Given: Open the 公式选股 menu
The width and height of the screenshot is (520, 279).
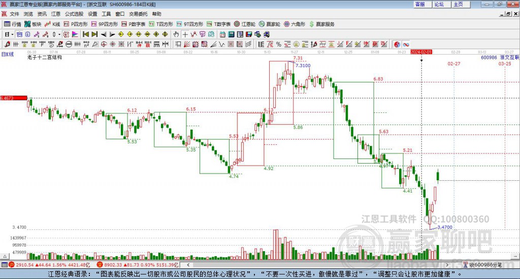Looking at the screenshot, I should 74,14.
